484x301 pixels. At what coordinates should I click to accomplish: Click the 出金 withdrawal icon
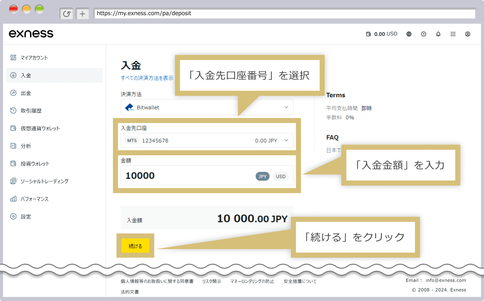click(x=13, y=93)
